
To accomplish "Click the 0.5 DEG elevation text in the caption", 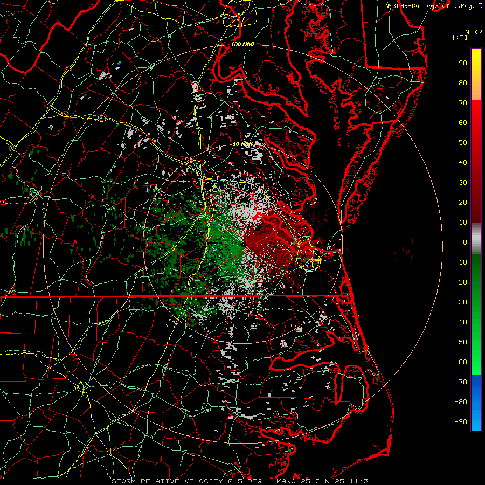I will (245, 481).
